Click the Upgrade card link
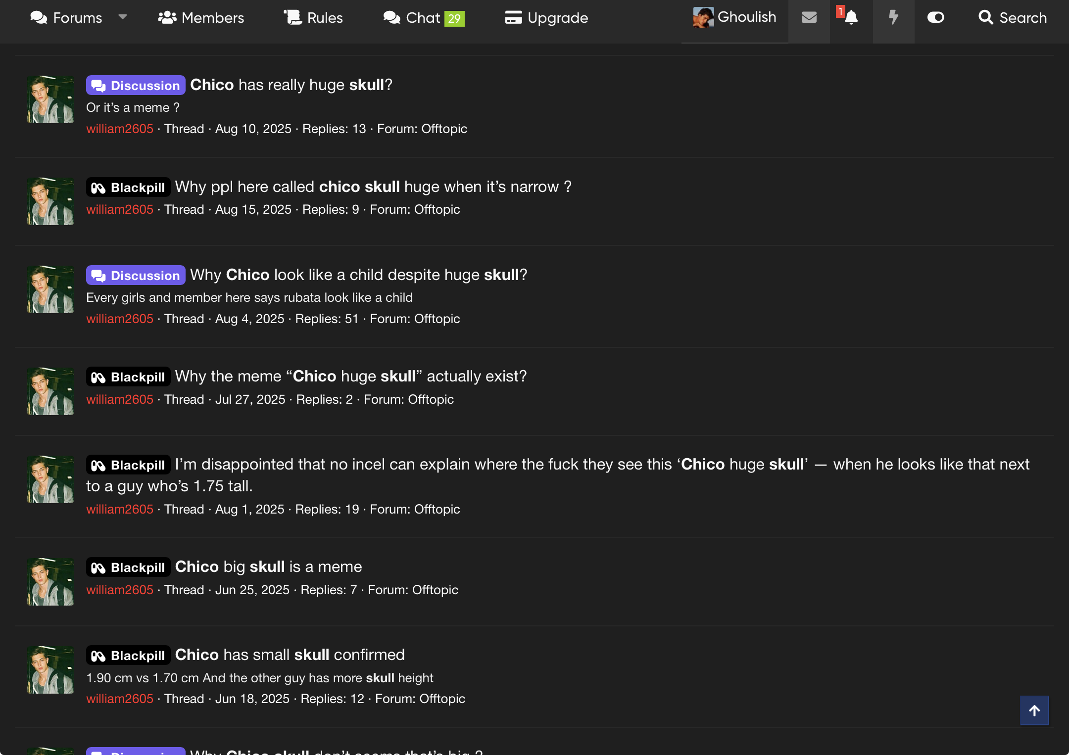The image size is (1069, 755). coord(546,18)
